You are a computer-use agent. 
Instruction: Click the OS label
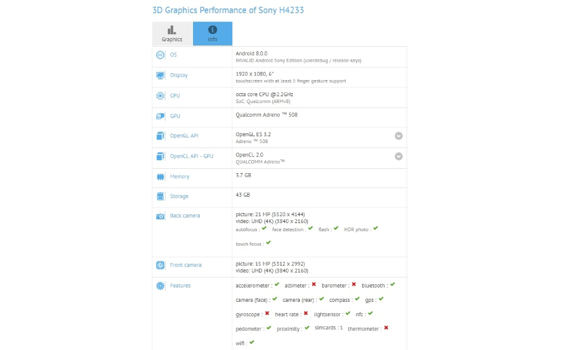click(174, 55)
